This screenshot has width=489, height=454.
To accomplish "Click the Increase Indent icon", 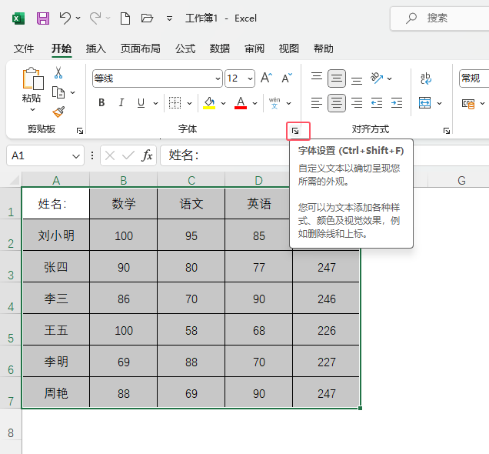I will click(x=397, y=102).
